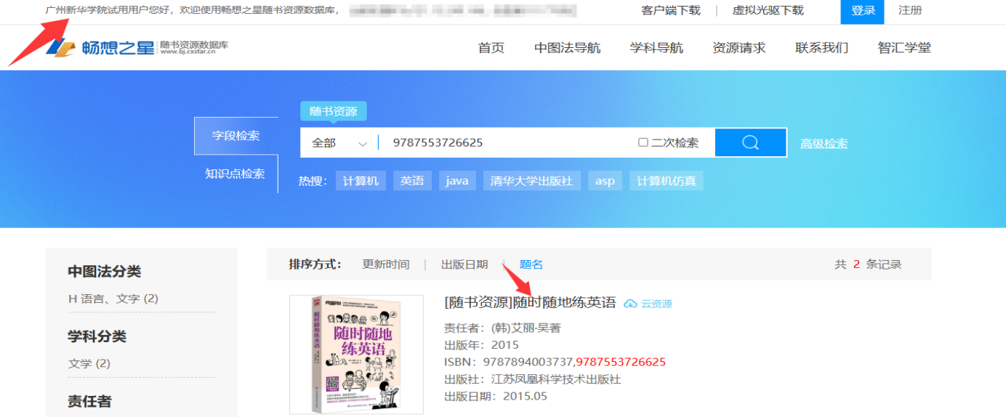Open the 注册 link
Viewport: 1006px width, 417px height.
pyautogui.click(x=909, y=10)
